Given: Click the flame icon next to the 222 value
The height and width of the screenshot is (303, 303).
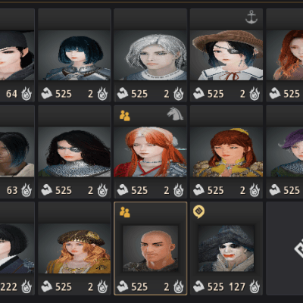Looking at the screenshot, I should coord(27,287).
